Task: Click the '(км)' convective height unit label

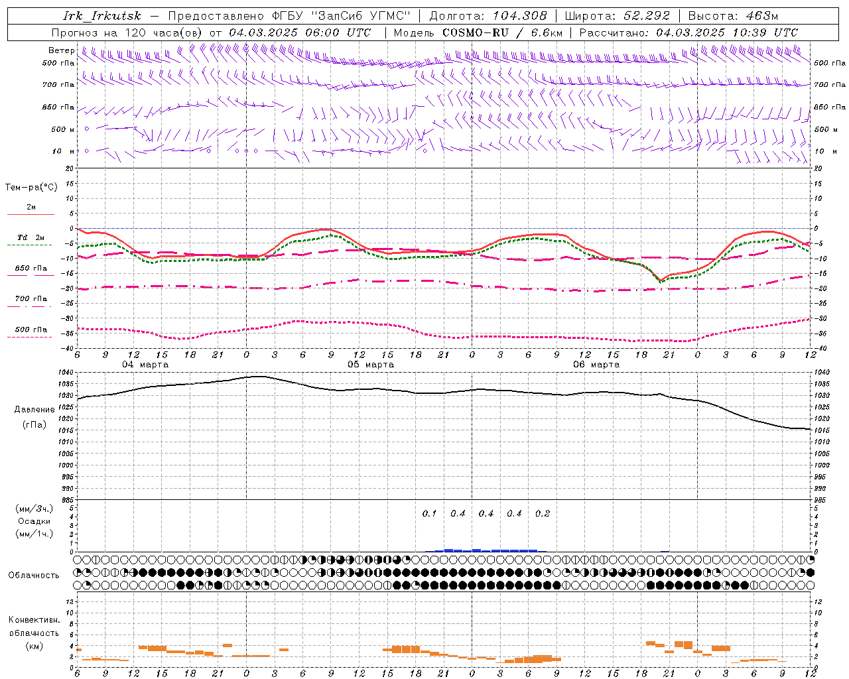Action: (x=34, y=646)
